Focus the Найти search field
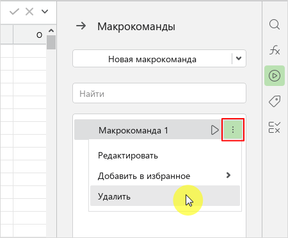 (159, 93)
